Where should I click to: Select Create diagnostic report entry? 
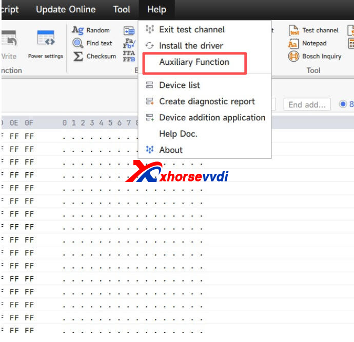205,101
